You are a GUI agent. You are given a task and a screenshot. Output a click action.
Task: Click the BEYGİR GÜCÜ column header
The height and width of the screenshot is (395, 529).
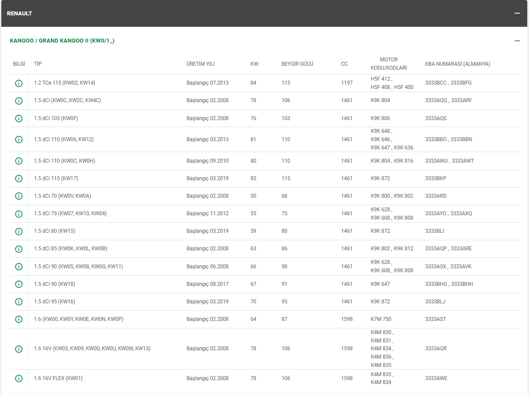coord(297,64)
